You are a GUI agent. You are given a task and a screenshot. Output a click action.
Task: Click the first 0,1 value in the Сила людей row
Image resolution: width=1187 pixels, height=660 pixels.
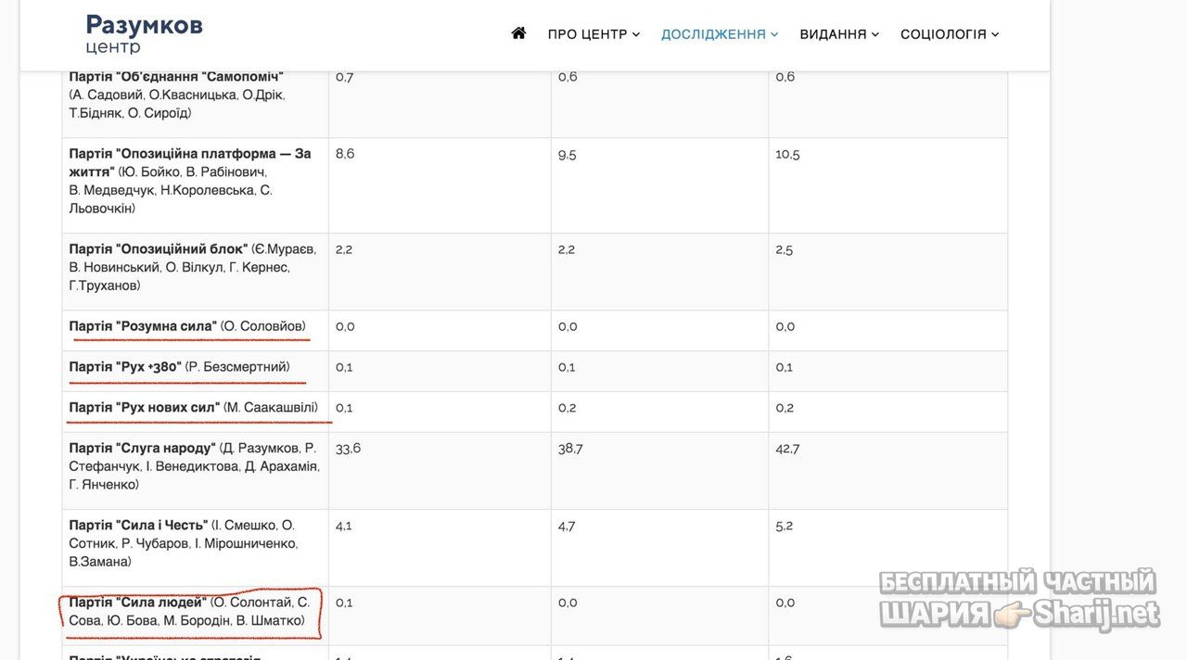[343, 603]
